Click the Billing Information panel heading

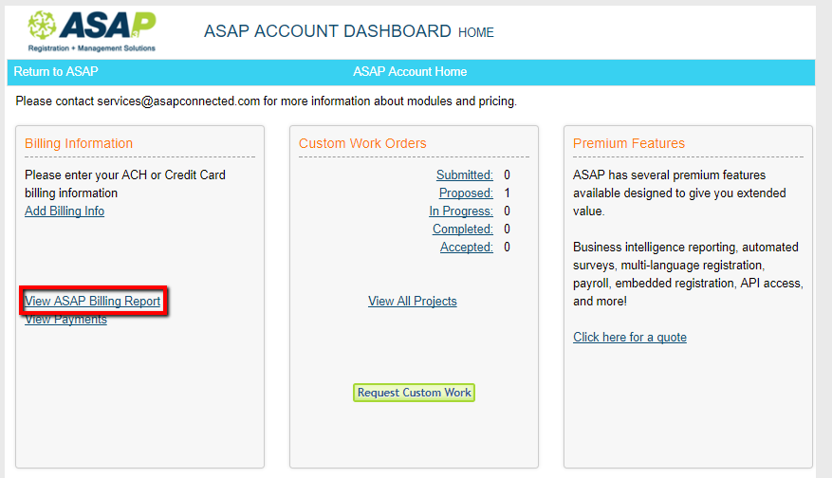click(79, 144)
